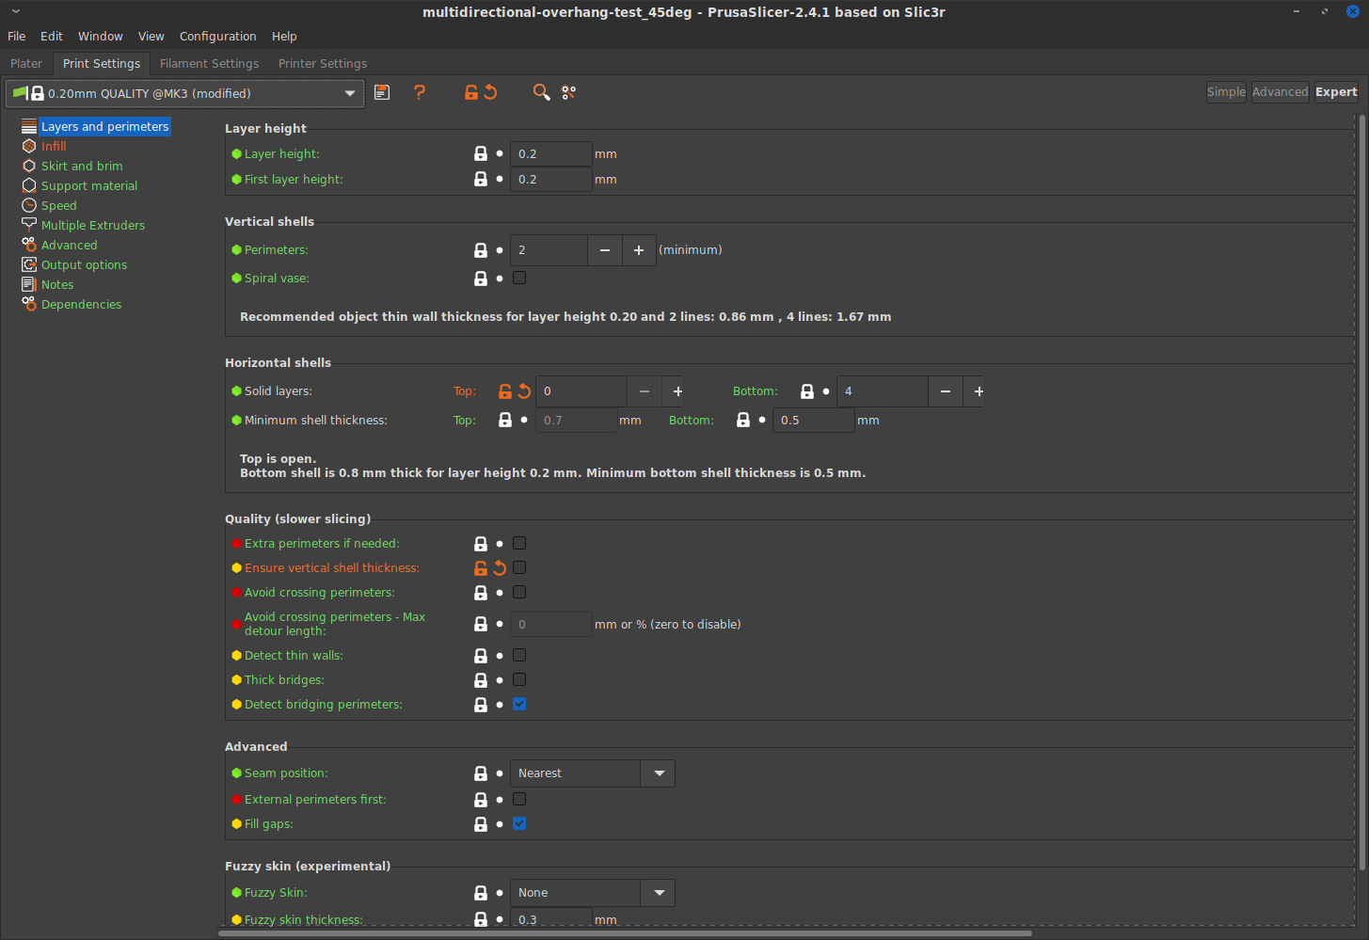This screenshot has height=940, width=1369.
Task: Toggle Ensure vertical shell thickness checkbox
Action: 519,567
